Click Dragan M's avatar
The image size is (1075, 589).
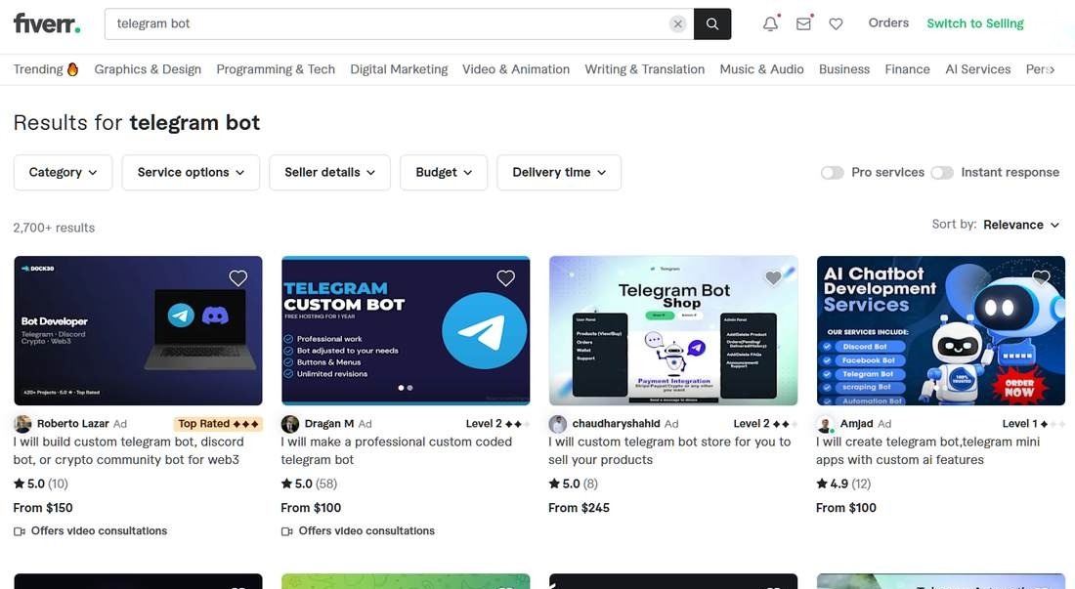tap(290, 424)
